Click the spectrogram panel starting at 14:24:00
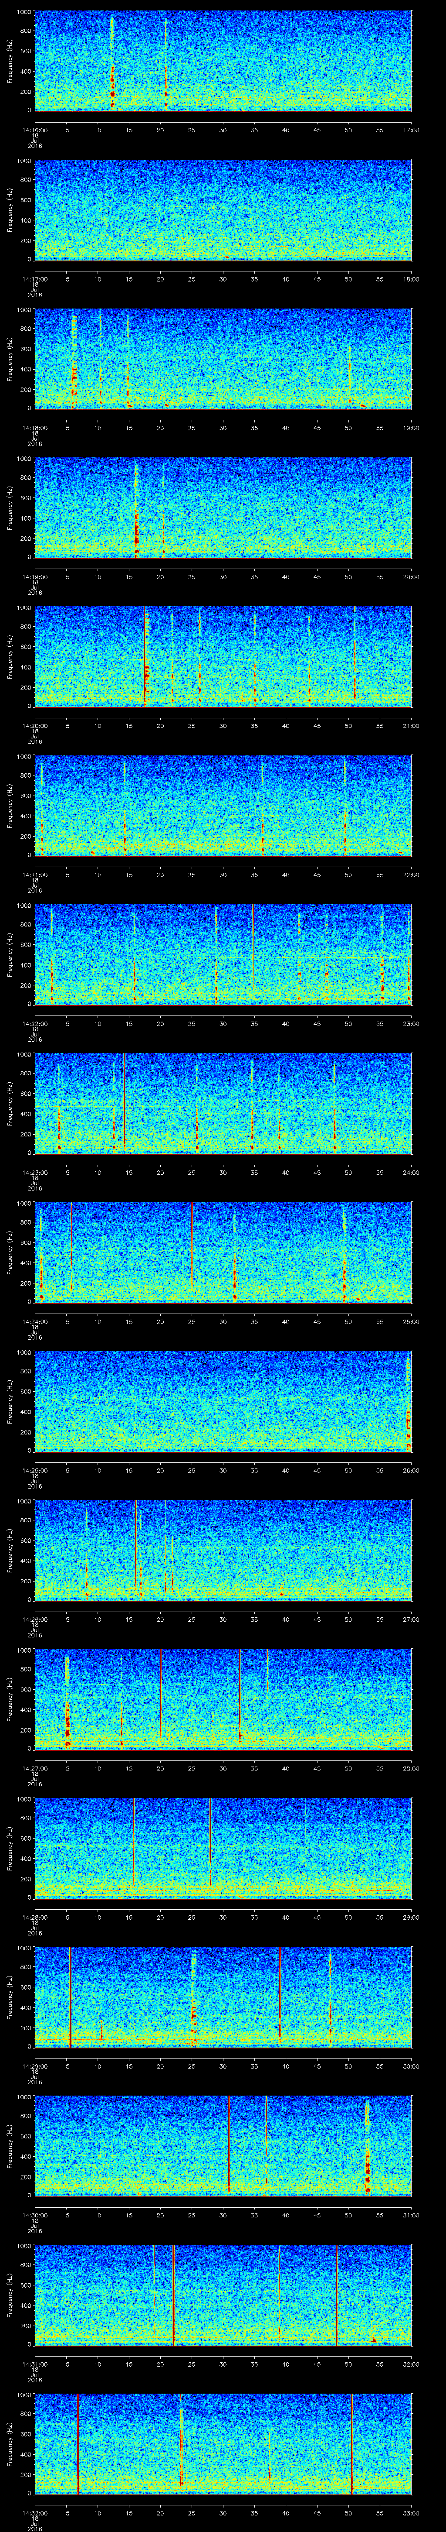This screenshot has height=2532, width=446. click(x=223, y=1251)
